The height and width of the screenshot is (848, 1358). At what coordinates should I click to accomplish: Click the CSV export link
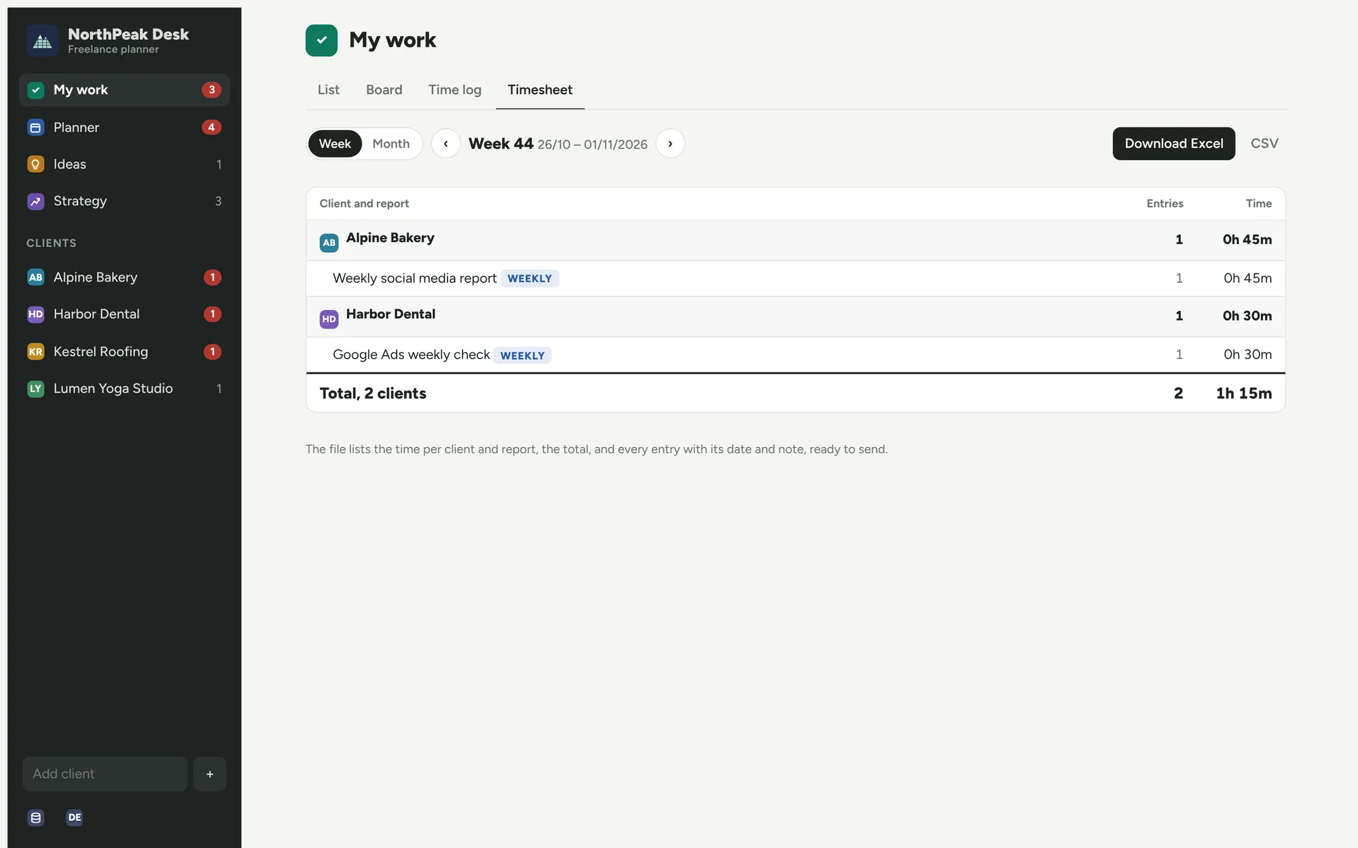coord(1264,144)
